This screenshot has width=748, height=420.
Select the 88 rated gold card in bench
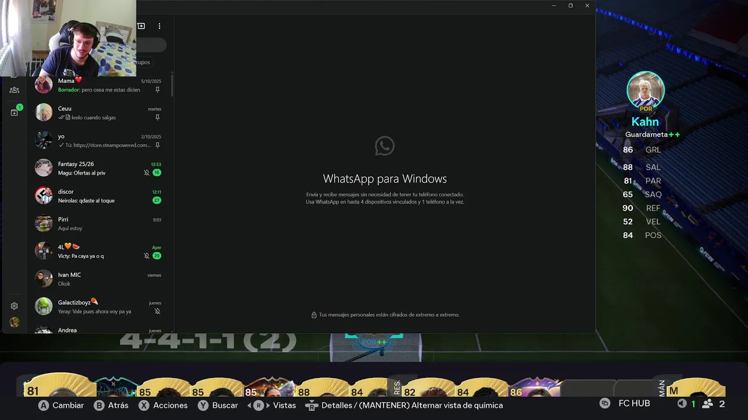[x=321, y=388]
